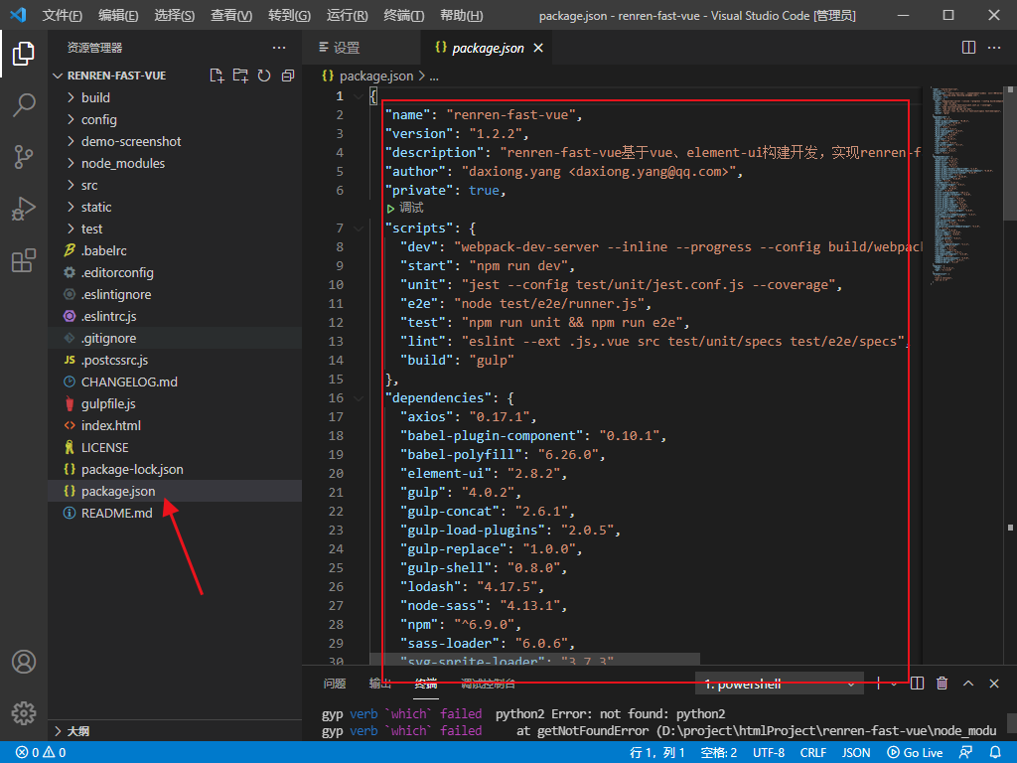Open the Search view icon
1017x763 pixels.
[x=24, y=105]
